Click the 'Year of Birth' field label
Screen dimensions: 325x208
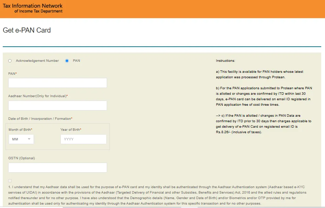coord(71,130)
